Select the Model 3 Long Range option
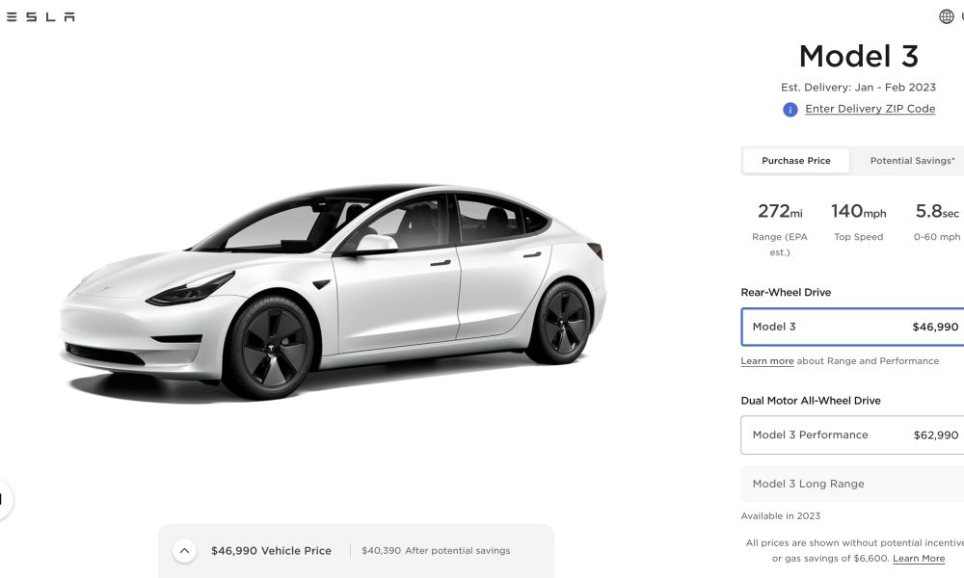This screenshot has height=578, width=964. [853, 484]
